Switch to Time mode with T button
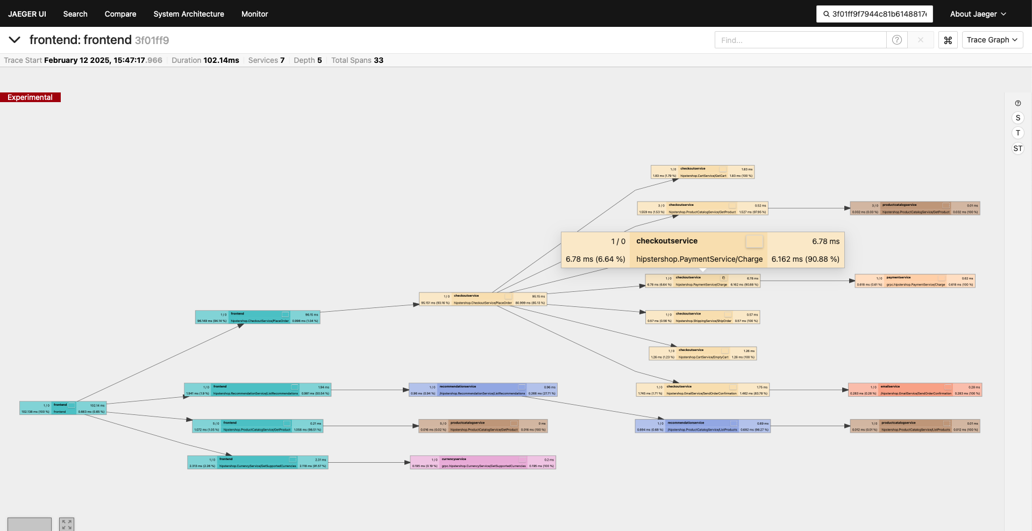 [1018, 133]
